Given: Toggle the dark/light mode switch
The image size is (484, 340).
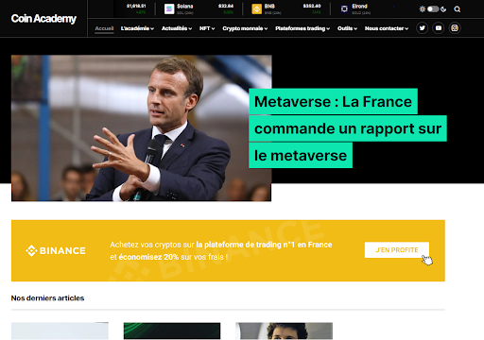Looking at the screenshot, I should (433, 8).
